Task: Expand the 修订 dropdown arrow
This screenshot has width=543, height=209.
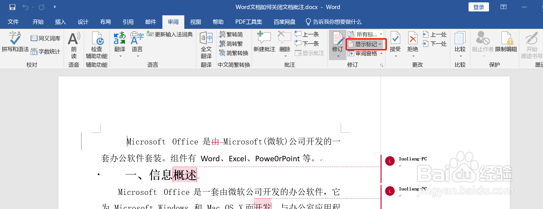Action: 338,56
